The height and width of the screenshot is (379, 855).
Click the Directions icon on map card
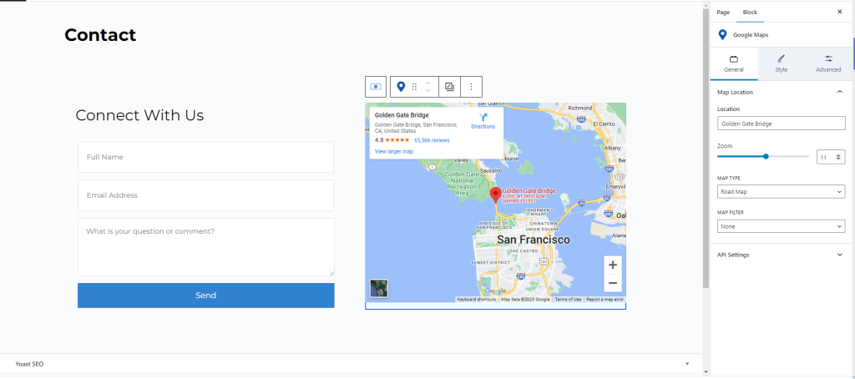pyautogui.click(x=483, y=118)
